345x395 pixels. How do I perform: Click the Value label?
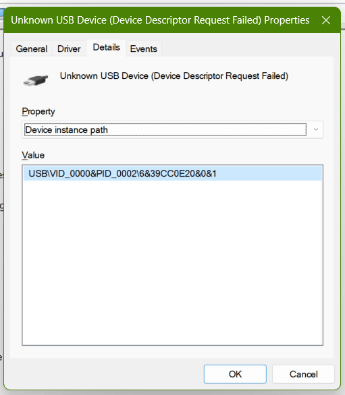point(33,155)
